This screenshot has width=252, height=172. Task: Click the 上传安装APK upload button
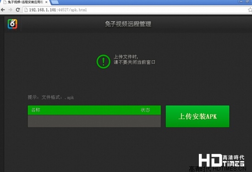point(197,116)
